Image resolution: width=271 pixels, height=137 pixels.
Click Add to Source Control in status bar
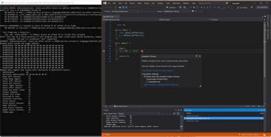click(250, 134)
